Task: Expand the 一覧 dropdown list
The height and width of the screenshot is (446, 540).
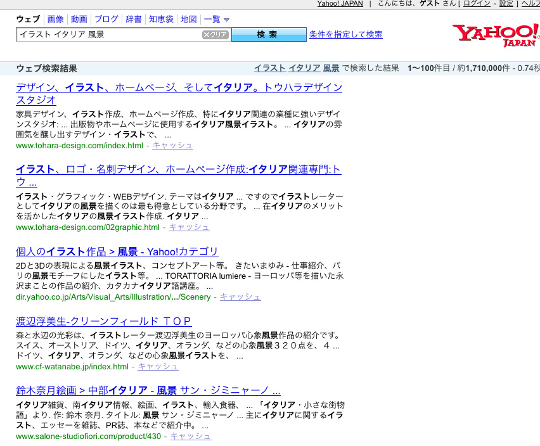Action: pos(216,19)
